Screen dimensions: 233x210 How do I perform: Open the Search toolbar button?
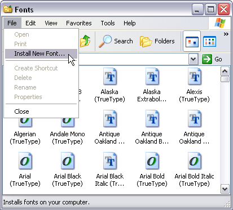(x=116, y=41)
